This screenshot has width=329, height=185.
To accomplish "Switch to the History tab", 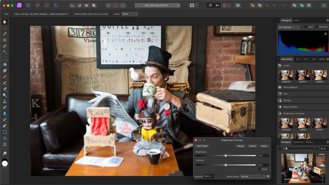I will click(x=309, y=142).
